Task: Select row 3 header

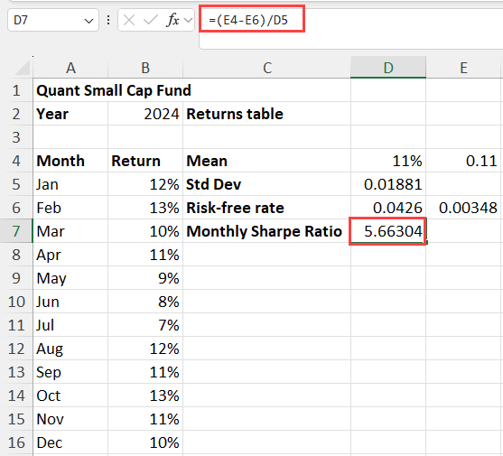Action: (16, 137)
